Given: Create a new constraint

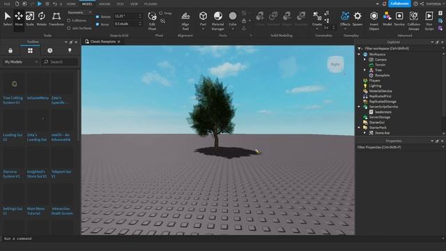Looking at the screenshot, I should point(317,19).
